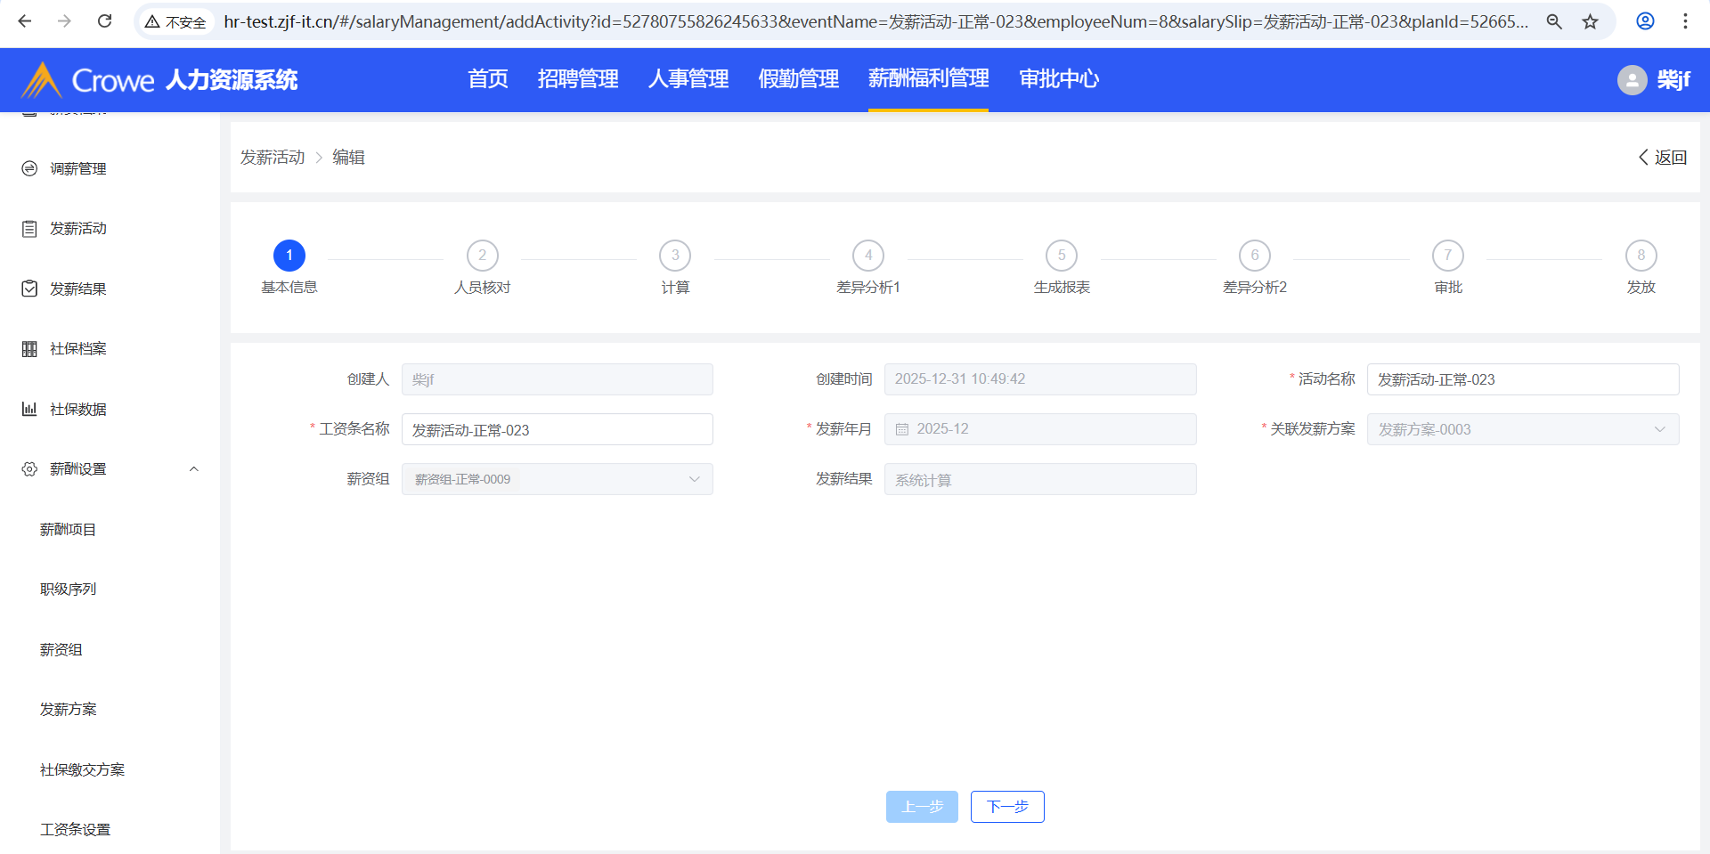This screenshot has width=1710, height=854.
Task: Switch to 审批中心 in top navigation
Action: (1058, 79)
